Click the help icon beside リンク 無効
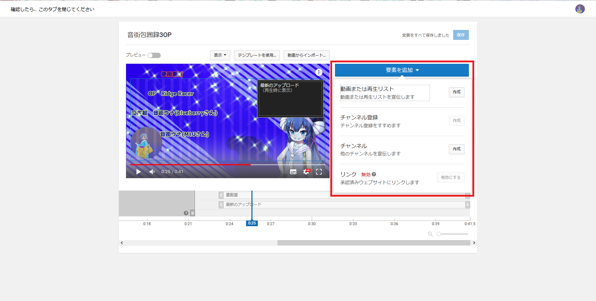596x301 pixels. pyautogui.click(x=374, y=174)
